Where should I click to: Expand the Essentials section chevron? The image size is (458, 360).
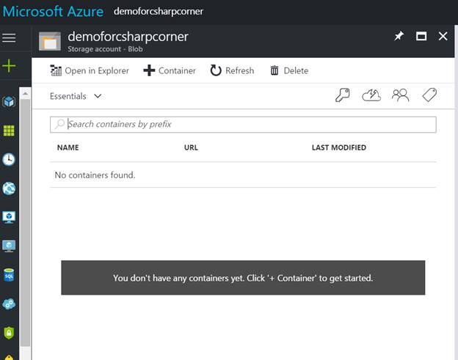98,96
